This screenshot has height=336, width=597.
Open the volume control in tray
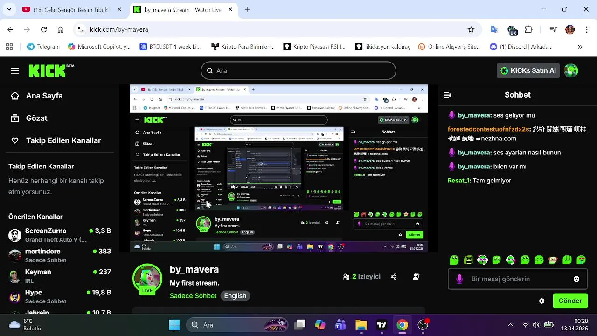[536, 325]
